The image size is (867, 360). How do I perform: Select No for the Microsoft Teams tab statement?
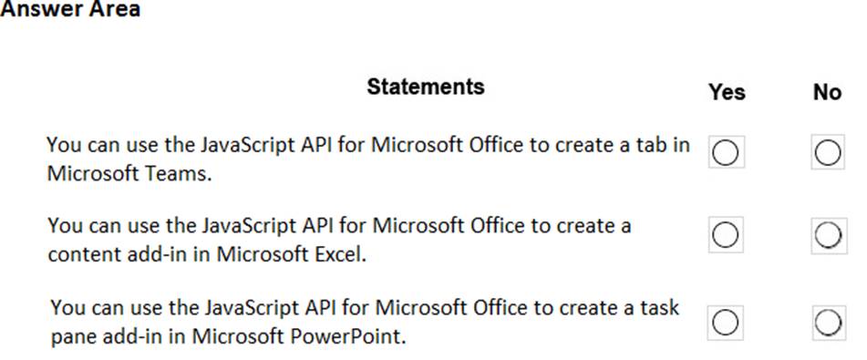(x=828, y=152)
